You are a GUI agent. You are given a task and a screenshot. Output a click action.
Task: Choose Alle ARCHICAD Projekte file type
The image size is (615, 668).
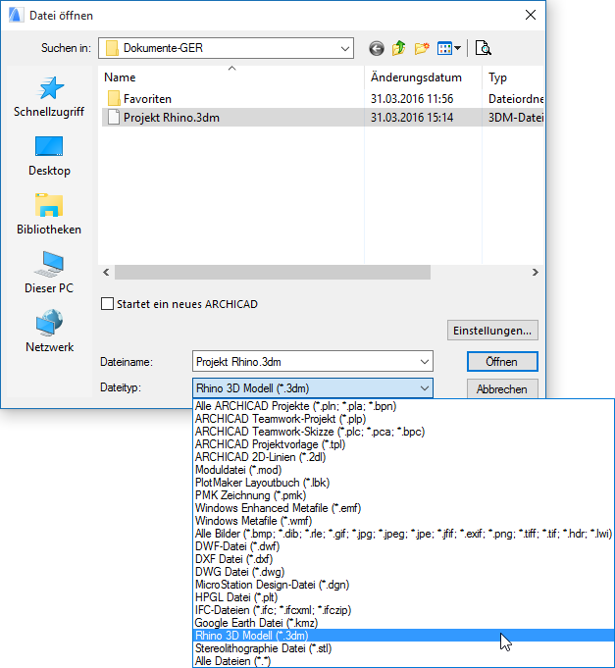coord(404,406)
